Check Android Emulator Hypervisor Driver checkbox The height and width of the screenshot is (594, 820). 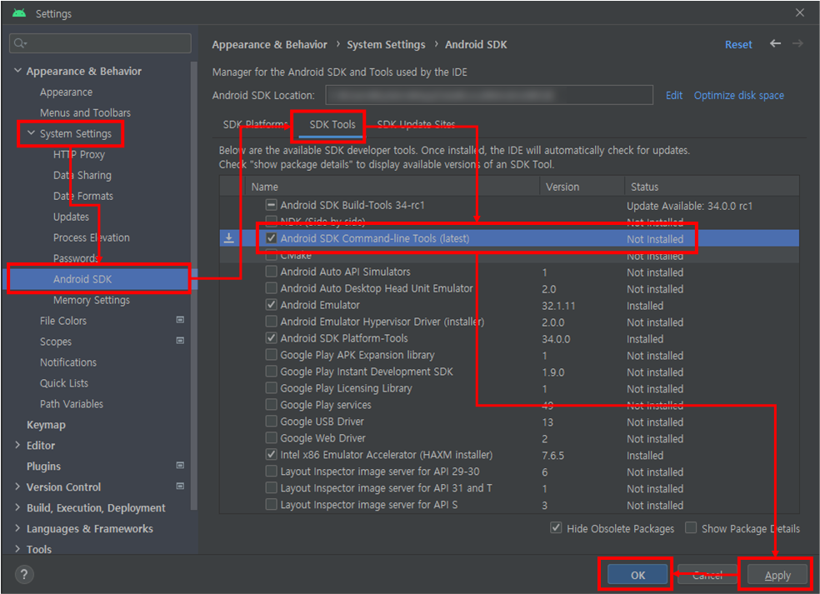click(x=272, y=321)
